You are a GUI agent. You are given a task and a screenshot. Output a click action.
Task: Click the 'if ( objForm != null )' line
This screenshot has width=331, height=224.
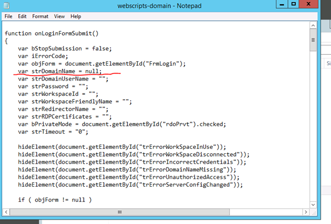pyautogui.click(x=55, y=200)
